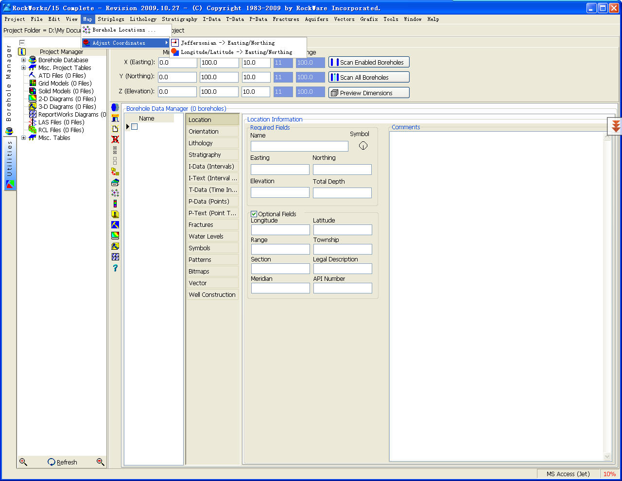Switch to the Orientation data tab

(x=213, y=132)
